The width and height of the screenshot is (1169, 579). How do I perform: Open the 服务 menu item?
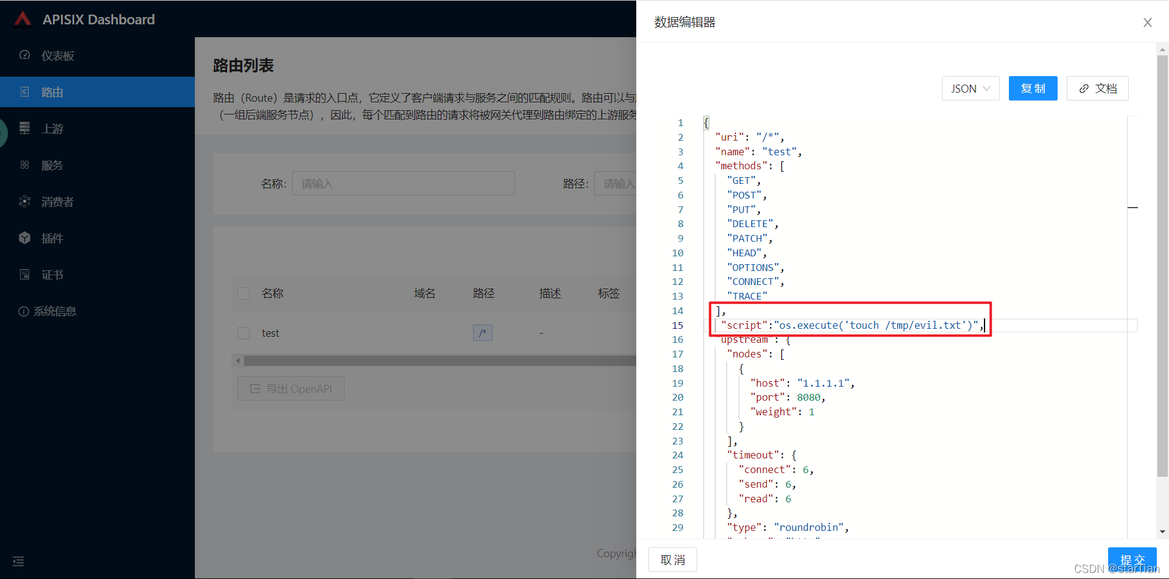(x=97, y=165)
